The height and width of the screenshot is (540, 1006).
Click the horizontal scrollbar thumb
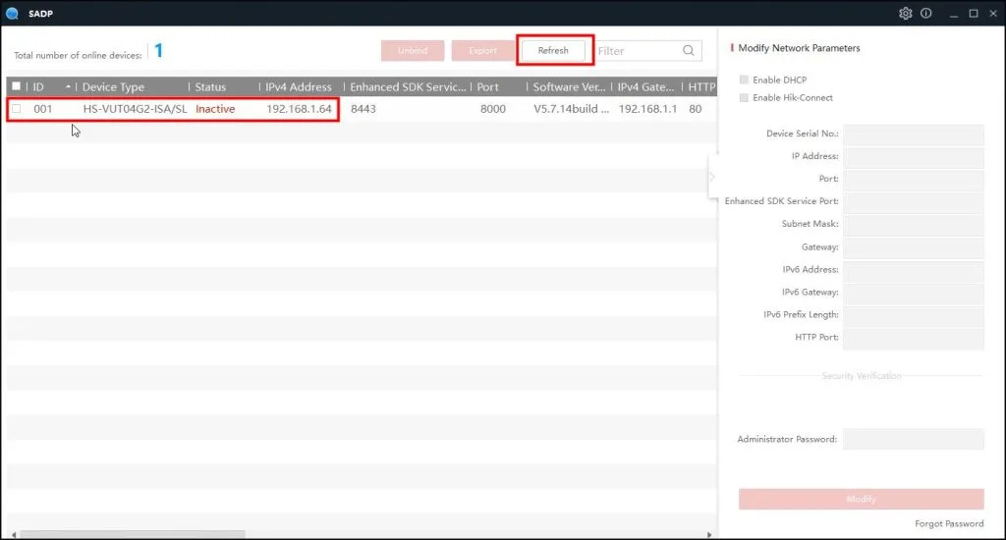(x=133, y=534)
